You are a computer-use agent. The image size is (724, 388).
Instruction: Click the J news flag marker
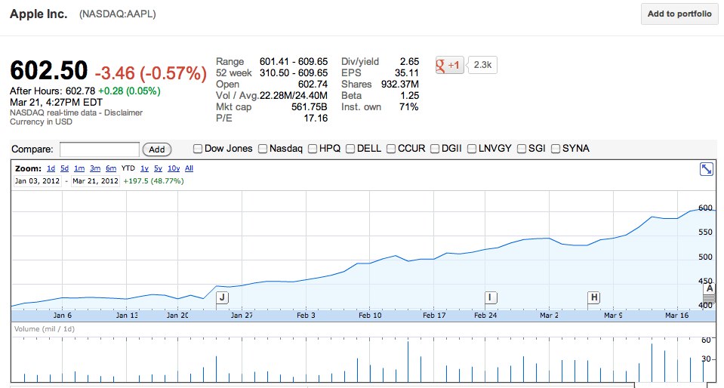(222, 297)
